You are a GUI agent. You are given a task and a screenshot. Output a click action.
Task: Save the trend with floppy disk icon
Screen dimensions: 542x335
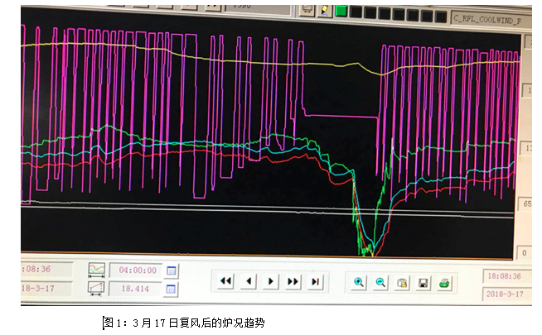coord(423,283)
